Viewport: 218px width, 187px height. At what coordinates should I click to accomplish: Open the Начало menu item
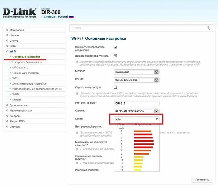pyautogui.click(x=35, y=35)
